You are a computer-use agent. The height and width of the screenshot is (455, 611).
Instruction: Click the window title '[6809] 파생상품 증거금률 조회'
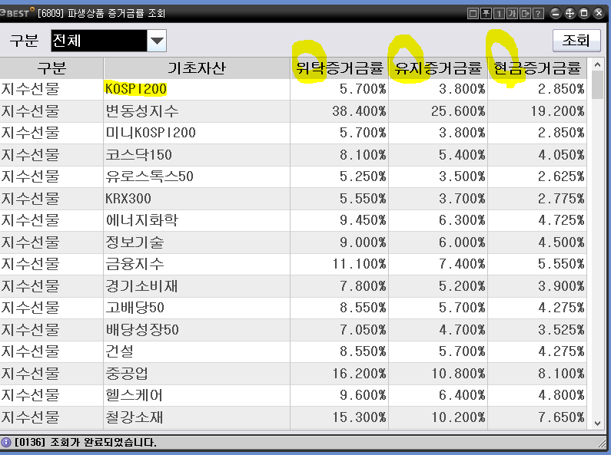(x=101, y=14)
